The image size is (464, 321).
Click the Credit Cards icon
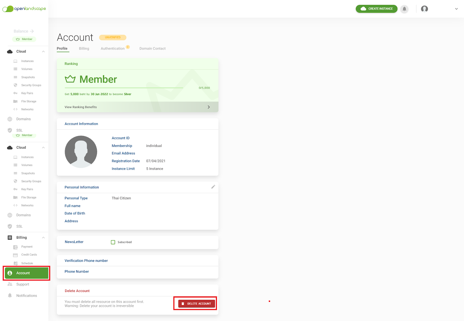pos(15,255)
